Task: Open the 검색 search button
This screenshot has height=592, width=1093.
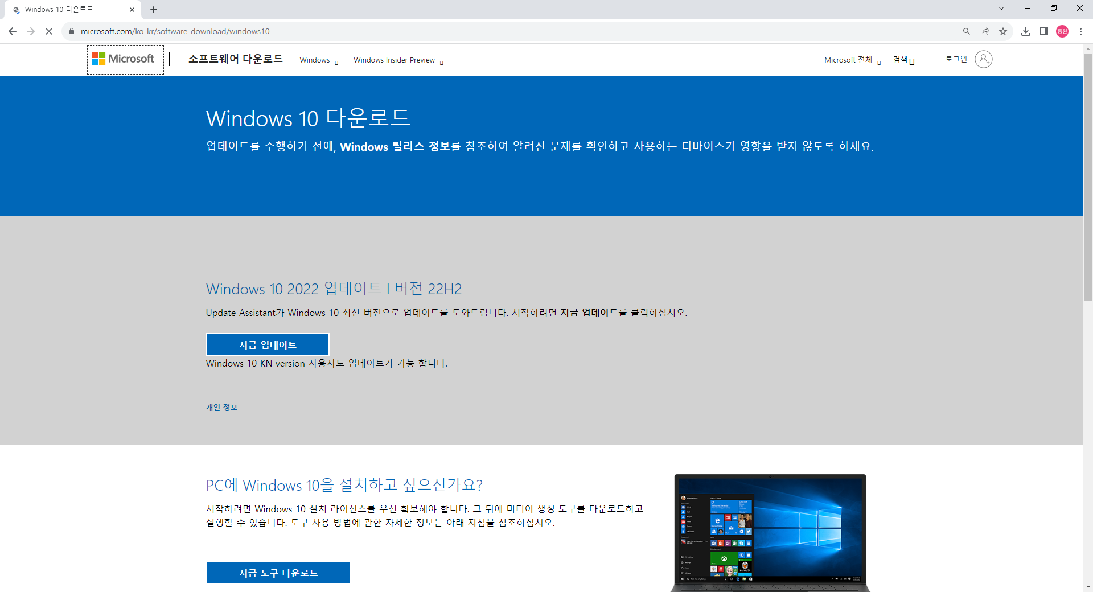Action: coord(903,60)
